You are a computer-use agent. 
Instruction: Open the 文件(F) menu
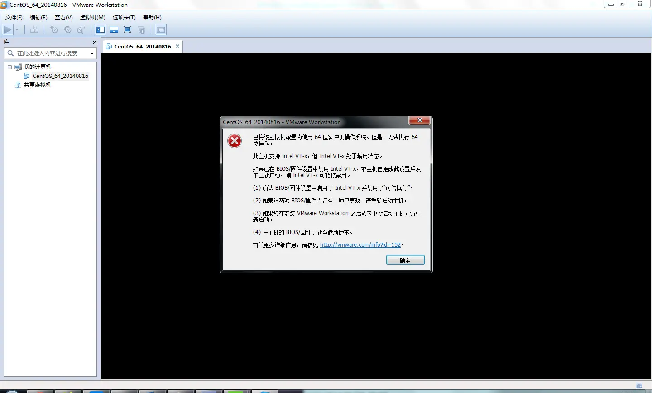click(14, 18)
